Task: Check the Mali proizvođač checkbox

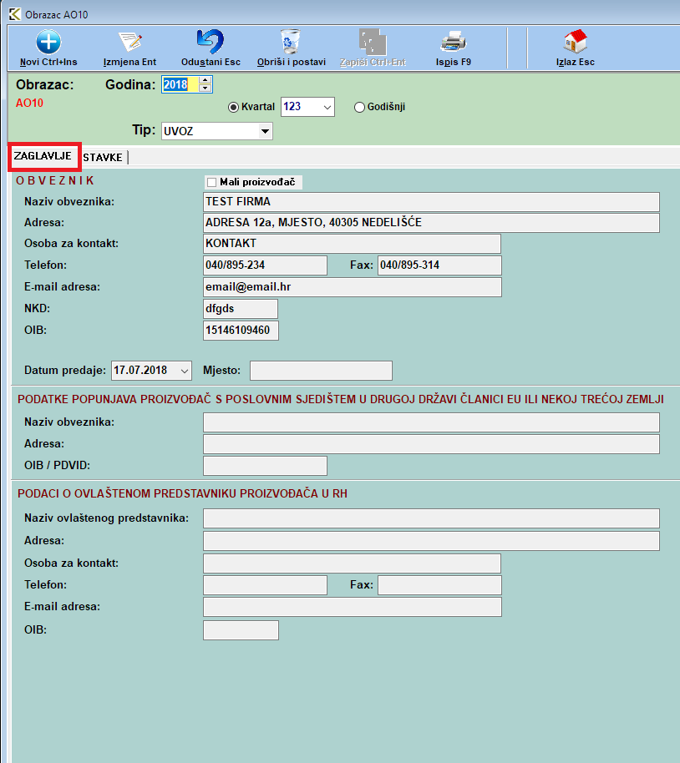Action: tap(212, 182)
